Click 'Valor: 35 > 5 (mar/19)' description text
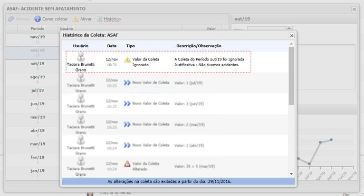The height and width of the screenshot is (196, 364). tap(195, 166)
